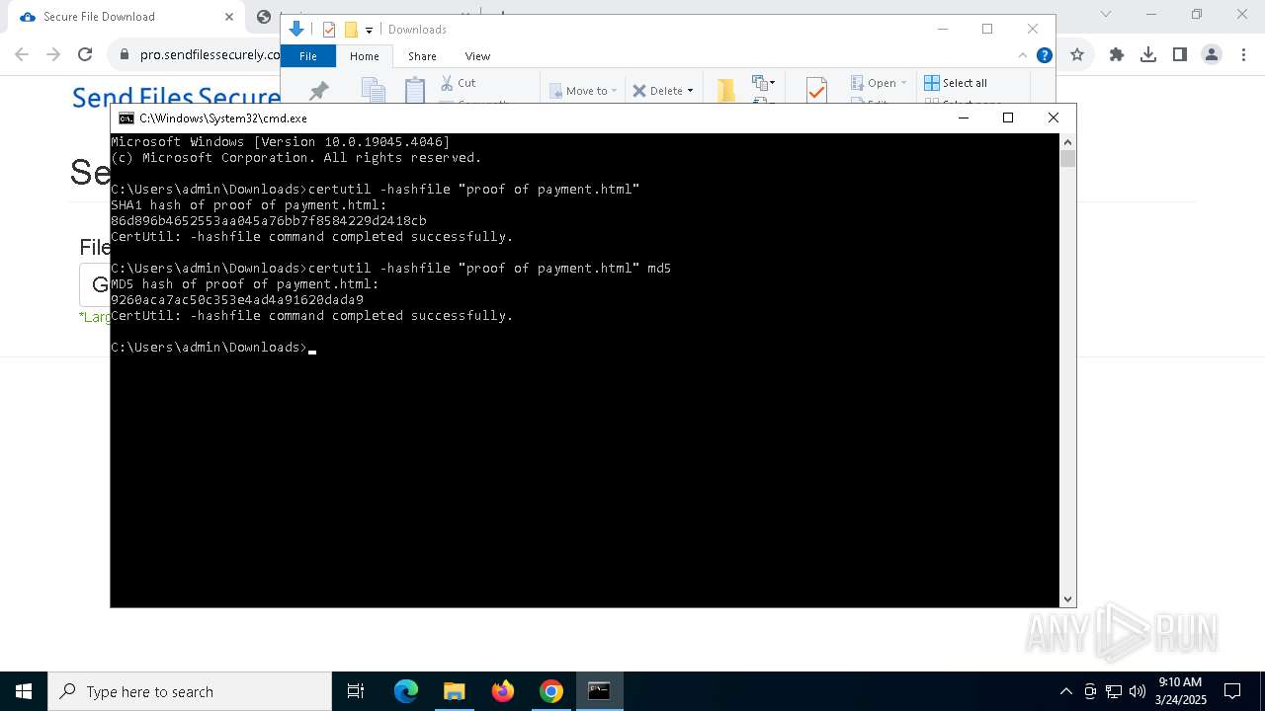The height and width of the screenshot is (711, 1265).
Task: Click the network icon in system tray
Action: pos(1113,691)
